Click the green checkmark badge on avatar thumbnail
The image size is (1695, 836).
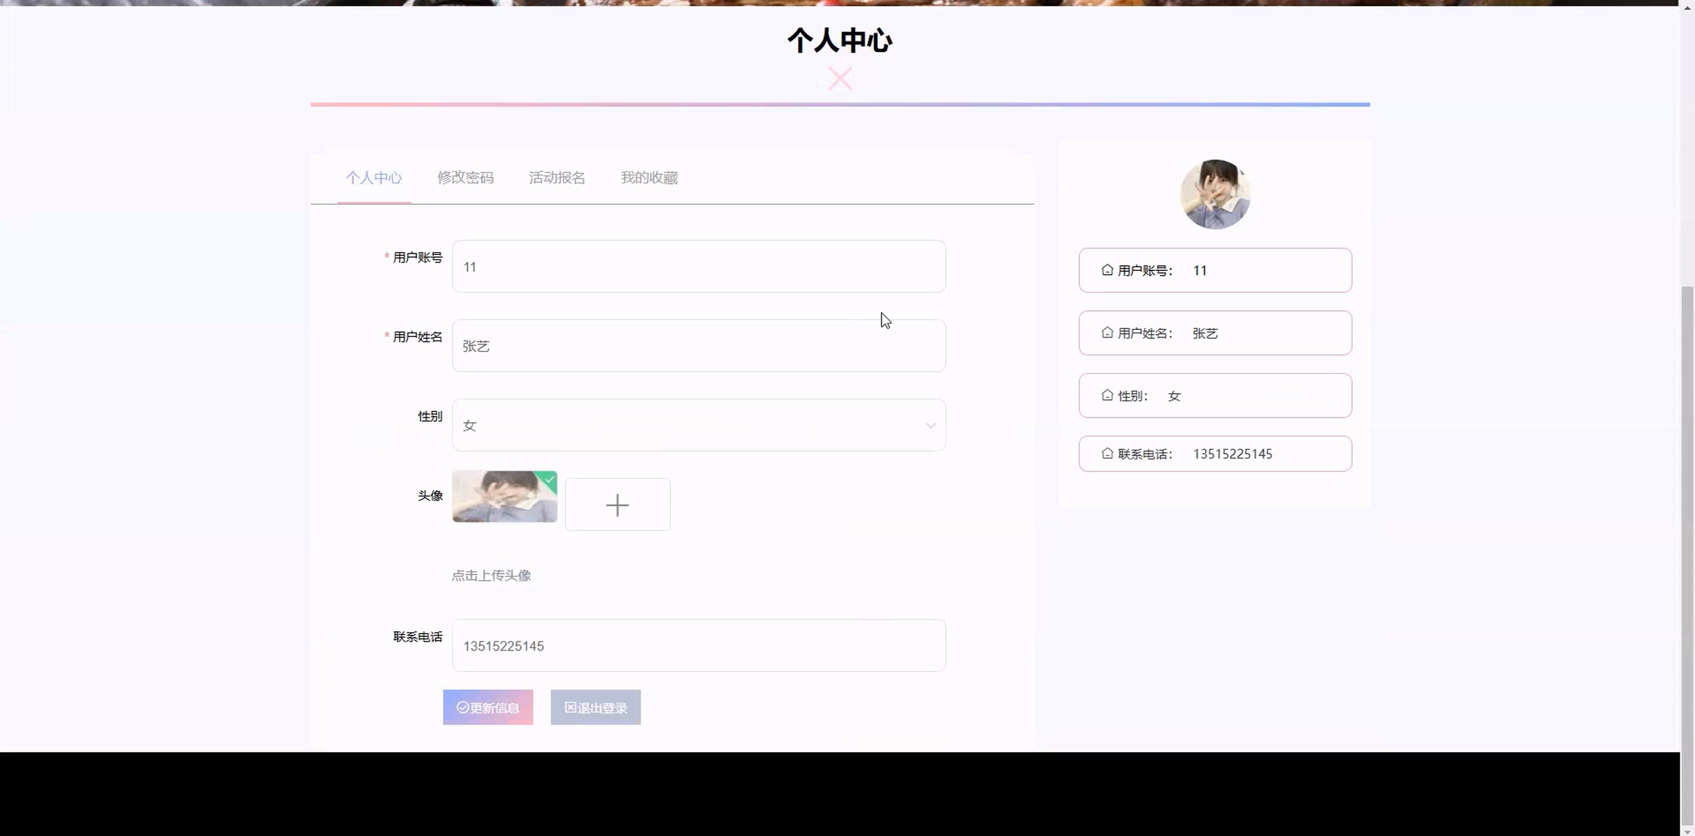549,480
